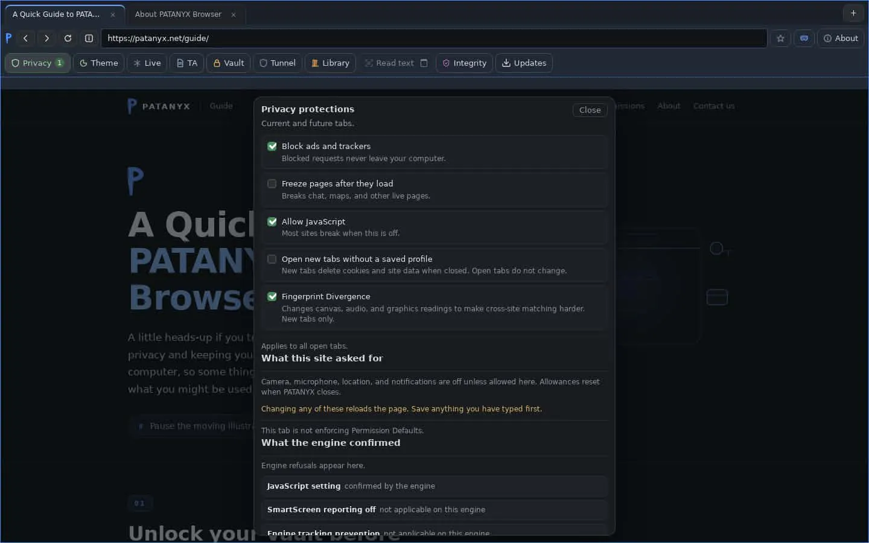869x543 pixels.
Task: Open the Contact us link
Action: pos(714,106)
